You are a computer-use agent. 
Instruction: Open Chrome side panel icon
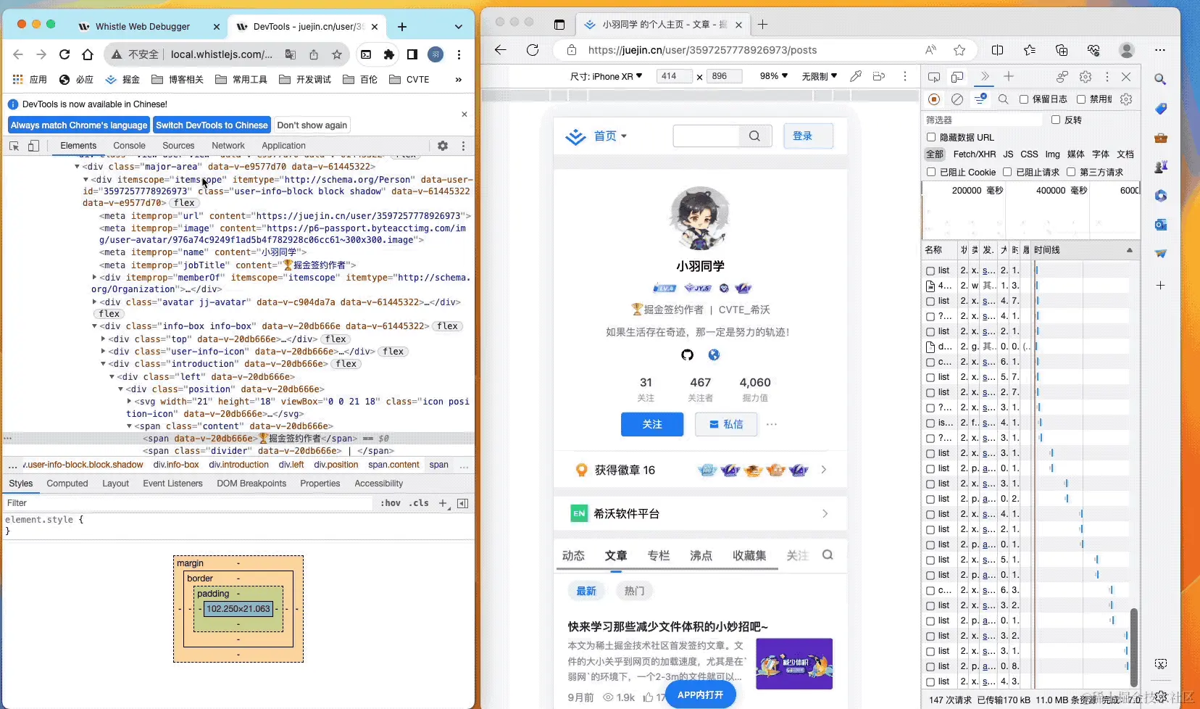click(412, 54)
